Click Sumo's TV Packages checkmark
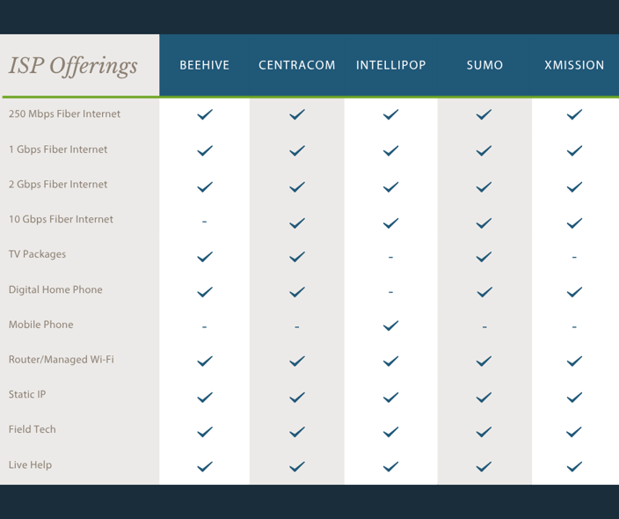 point(484,257)
